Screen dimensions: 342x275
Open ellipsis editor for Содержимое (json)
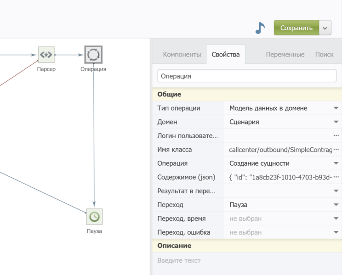pyautogui.click(x=336, y=177)
